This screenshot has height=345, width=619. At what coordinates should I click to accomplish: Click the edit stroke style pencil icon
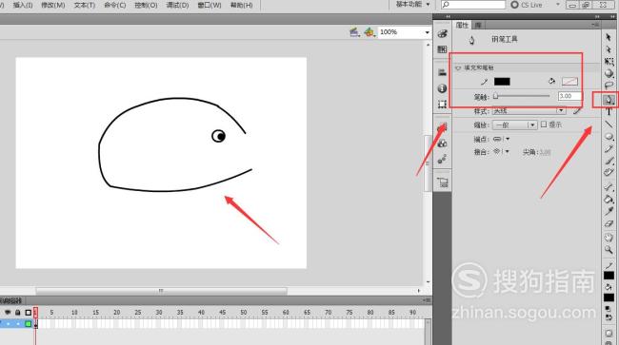pyautogui.click(x=577, y=111)
